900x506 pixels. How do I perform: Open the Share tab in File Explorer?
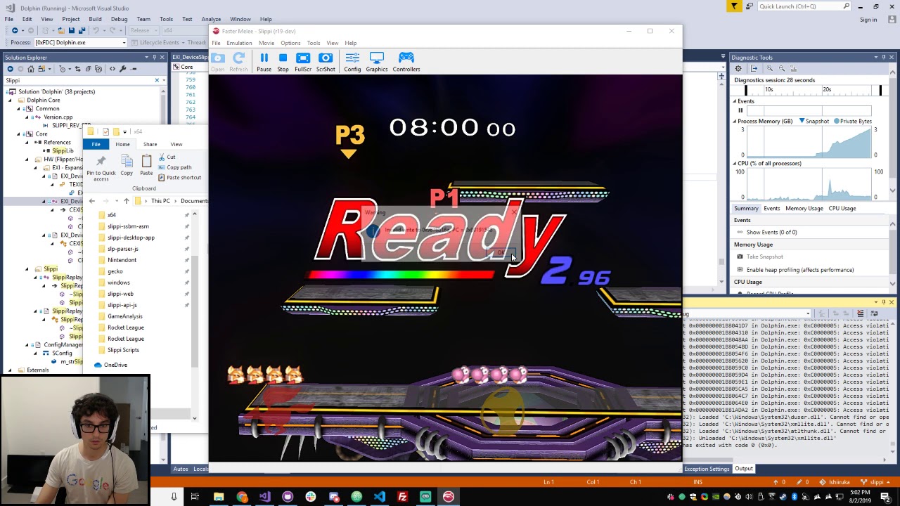150,144
